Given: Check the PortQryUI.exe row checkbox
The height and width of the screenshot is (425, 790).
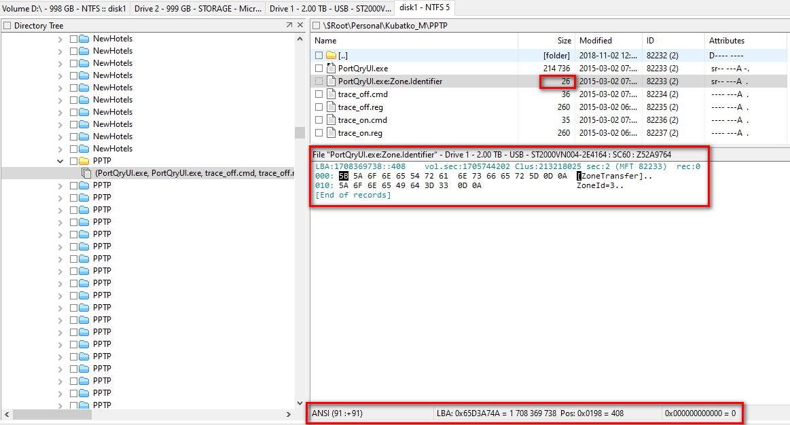Looking at the screenshot, I should [319, 69].
